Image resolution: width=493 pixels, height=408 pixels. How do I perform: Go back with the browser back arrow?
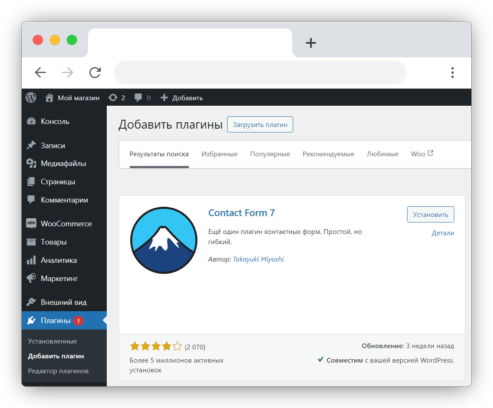click(40, 73)
